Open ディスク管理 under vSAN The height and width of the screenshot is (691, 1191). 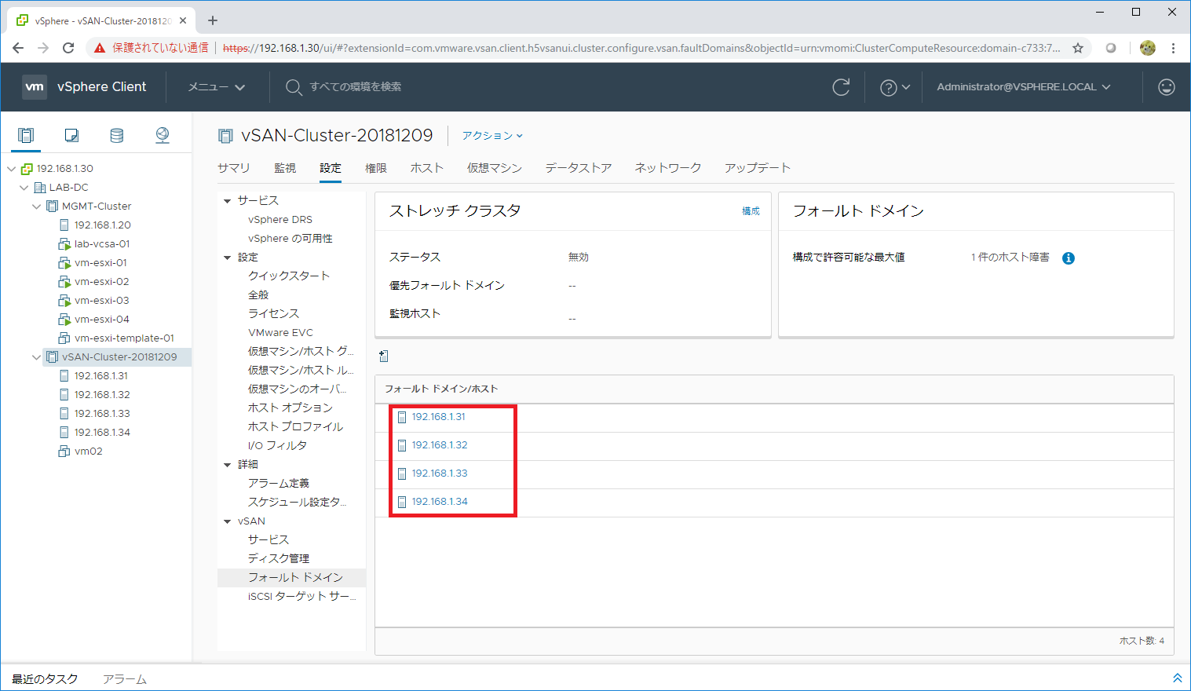pyautogui.click(x=279, y=559)
